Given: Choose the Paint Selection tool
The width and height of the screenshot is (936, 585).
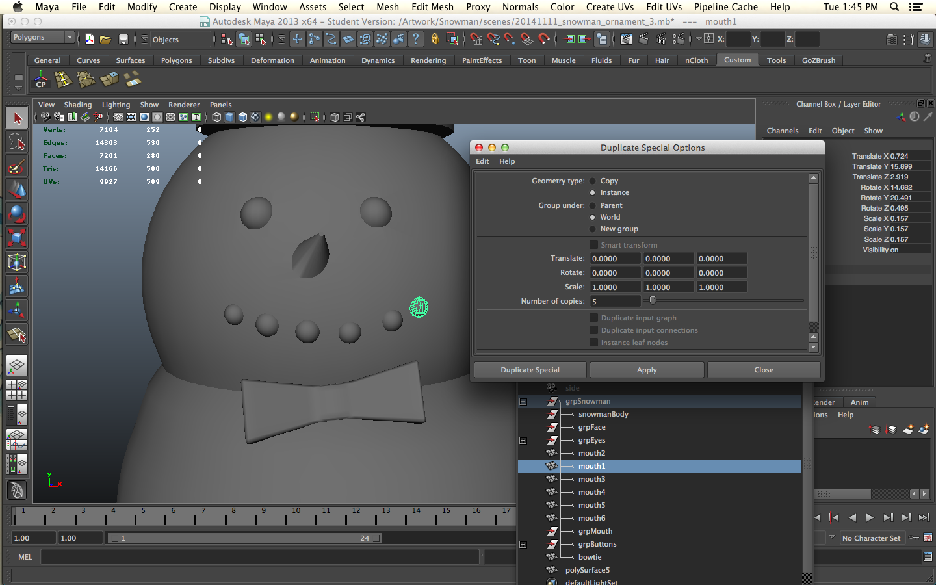Looking at the screenshot, I should [x=17, y=166].
